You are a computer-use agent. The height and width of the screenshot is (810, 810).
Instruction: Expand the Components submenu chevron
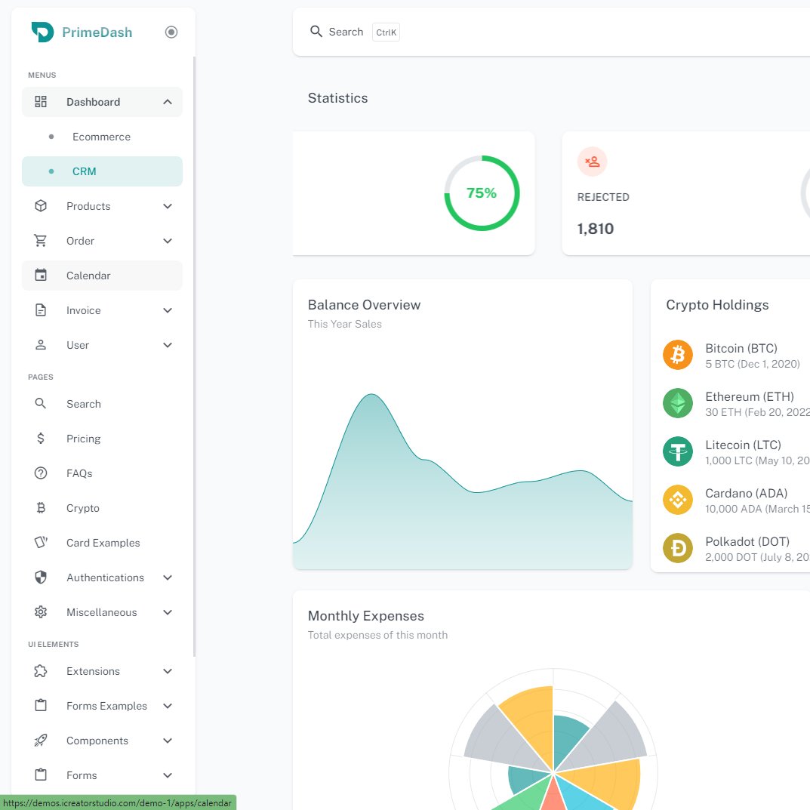tap(168, 741)
